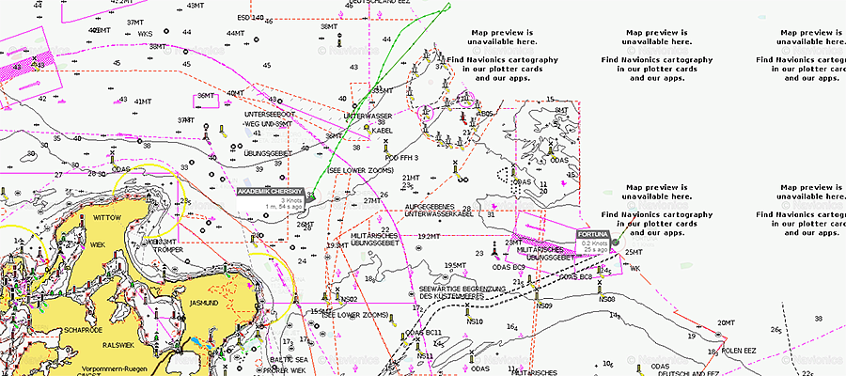Click the MILITÄRISCHES ÜBUNGSGEBIET label near 22 depth
Image resolution: width=846 pixels, height=376 pixels.
click(x=374, y=240)
